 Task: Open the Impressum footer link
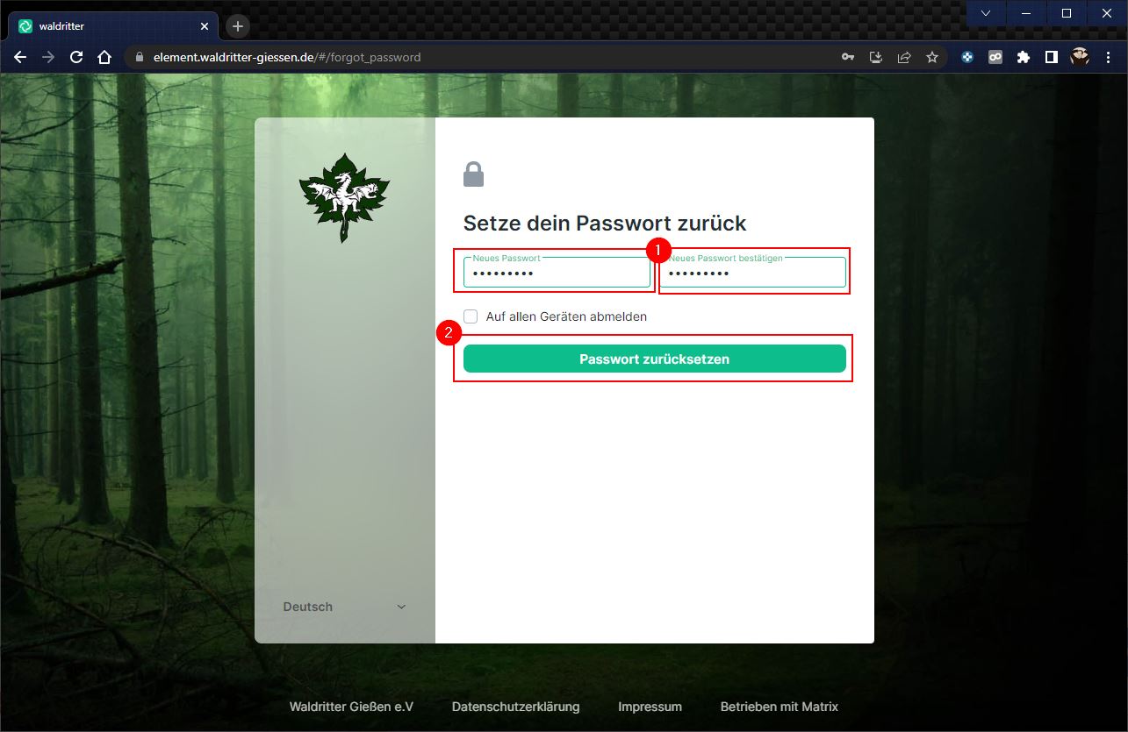pyautogui.click(x=650, y=707)
